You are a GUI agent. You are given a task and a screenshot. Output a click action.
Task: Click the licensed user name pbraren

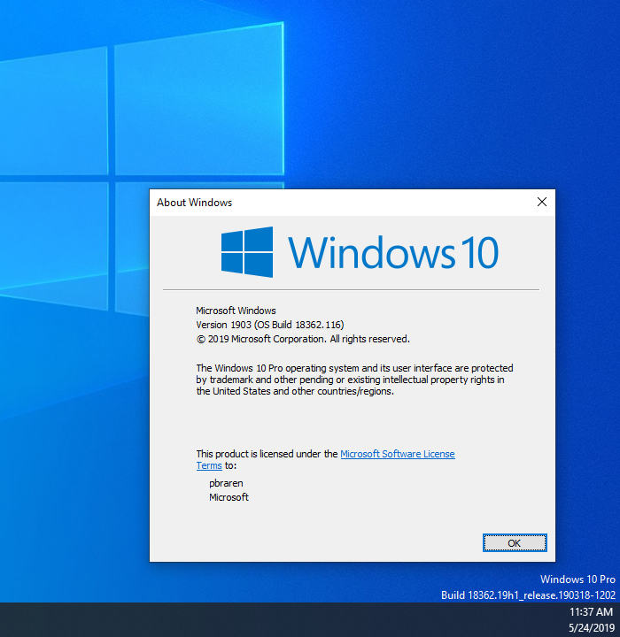226,483
